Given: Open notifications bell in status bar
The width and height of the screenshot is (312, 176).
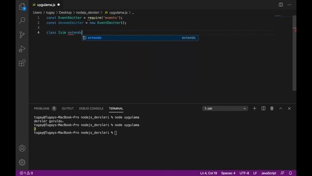Looking at the screenshot, I should click(x=291, y=173).
